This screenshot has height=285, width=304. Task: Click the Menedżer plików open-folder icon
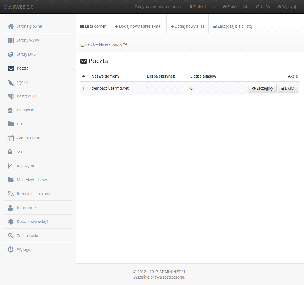pos(11,180)
